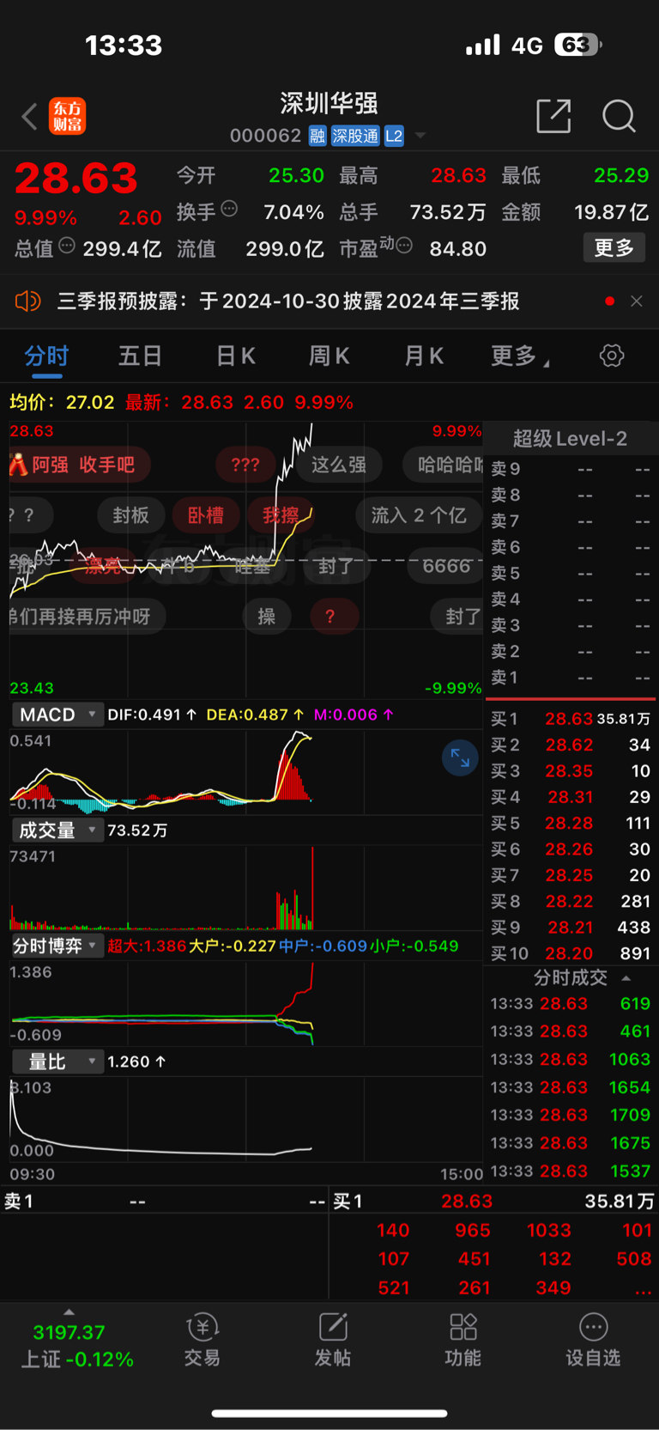The height and width of the screenshot is (1430, 659).
Task: Open 更多 quote details button
Action: (x=614, y=248)
